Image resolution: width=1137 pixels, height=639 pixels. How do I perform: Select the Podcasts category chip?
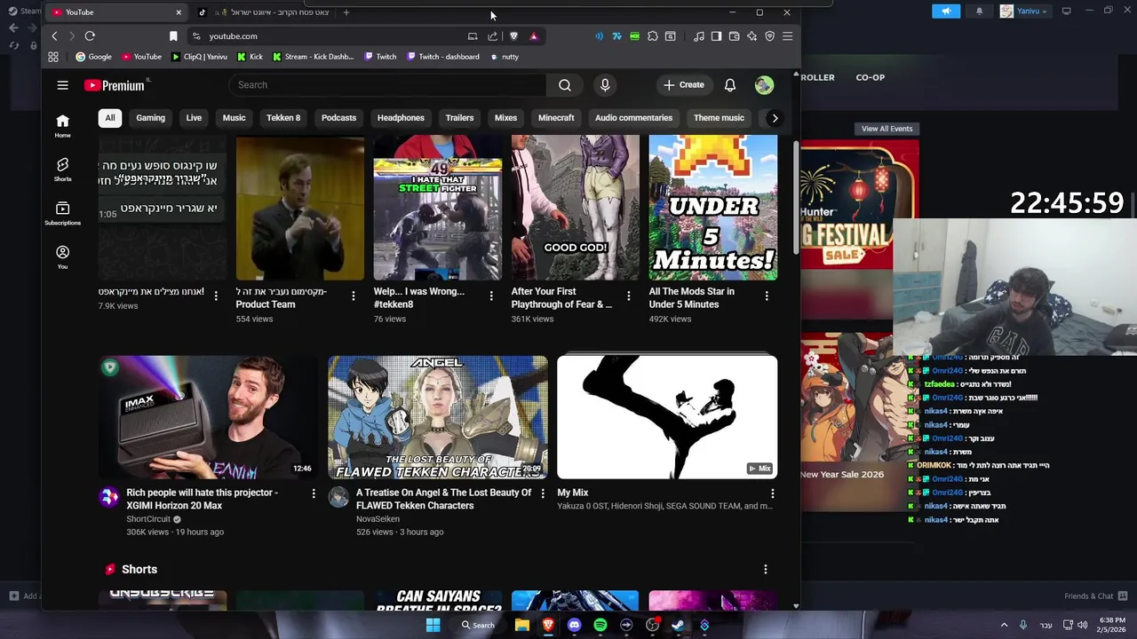338,118
